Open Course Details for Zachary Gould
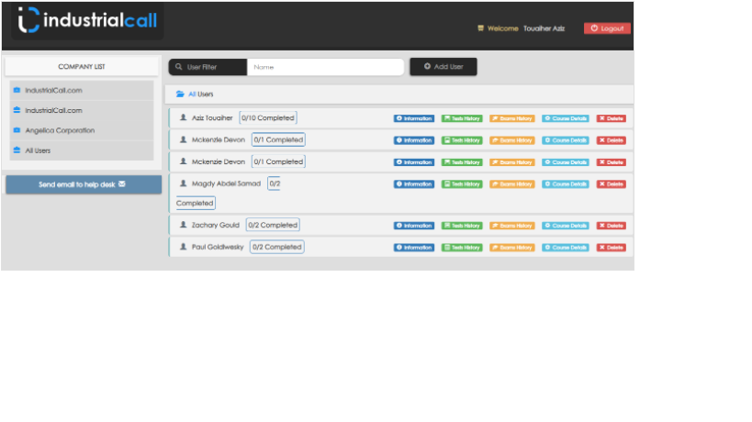Screen dimensions: 752x422 (x=566, y=226)
